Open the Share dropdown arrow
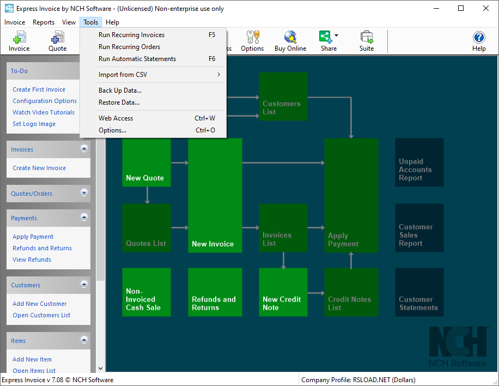This screenshot has height=386, width=499. [x=336, y=36]
